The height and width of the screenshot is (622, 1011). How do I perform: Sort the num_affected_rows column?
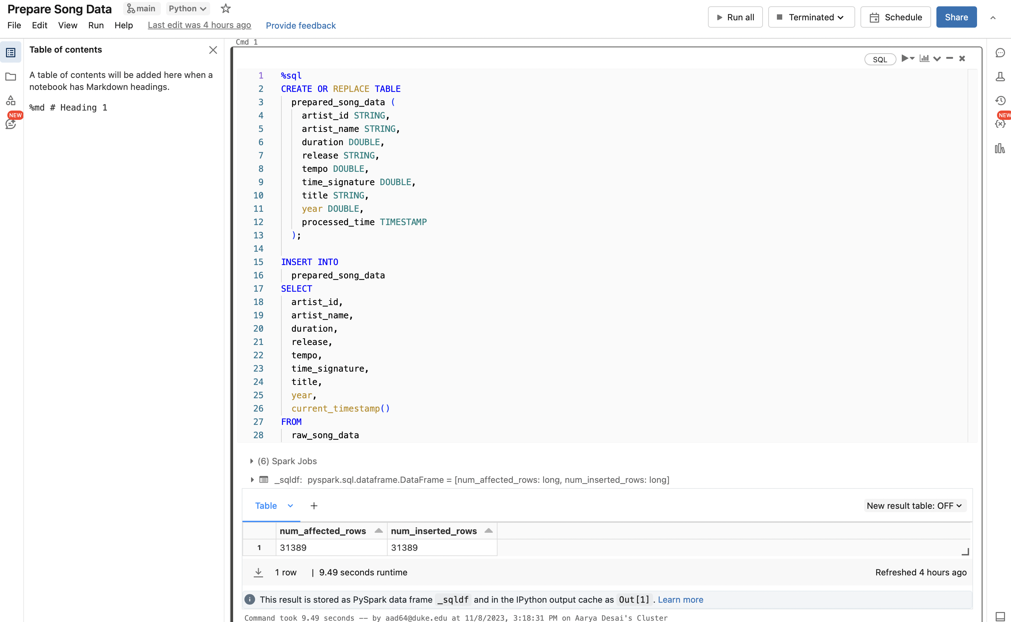(378, 531)
